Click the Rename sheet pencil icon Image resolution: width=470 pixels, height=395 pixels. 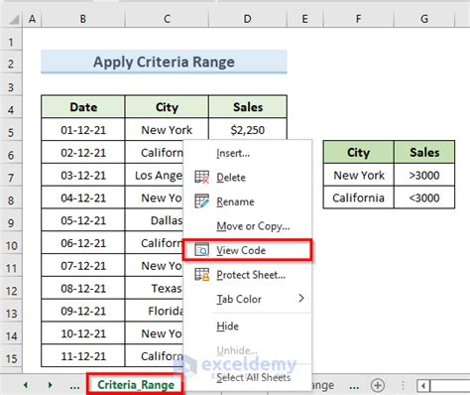pos(201,201)
